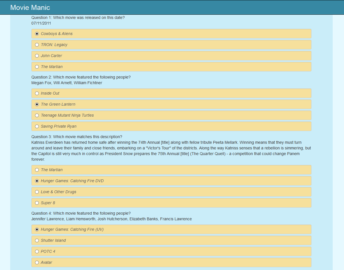The width and height of the screenshot is (344, 270).
Task: Select The Green Lantern radio button
Action: (37, 104)
